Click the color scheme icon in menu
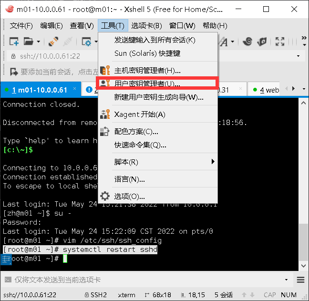309x301 pixels. [105, 132]
